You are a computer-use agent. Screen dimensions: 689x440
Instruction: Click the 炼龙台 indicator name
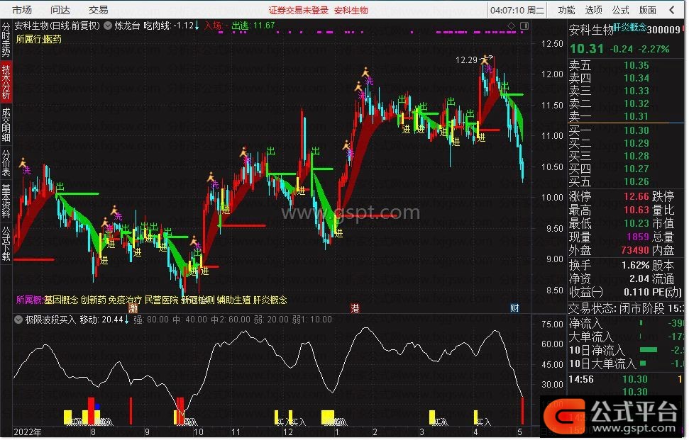pyautogui.click(x=127, y=26)
